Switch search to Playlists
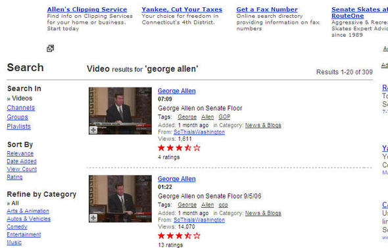This screenshot has width=388, height=248. tap(19, 126)
